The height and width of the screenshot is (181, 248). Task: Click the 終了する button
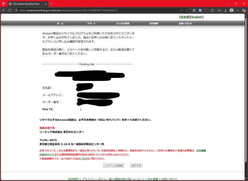[136, 166]
